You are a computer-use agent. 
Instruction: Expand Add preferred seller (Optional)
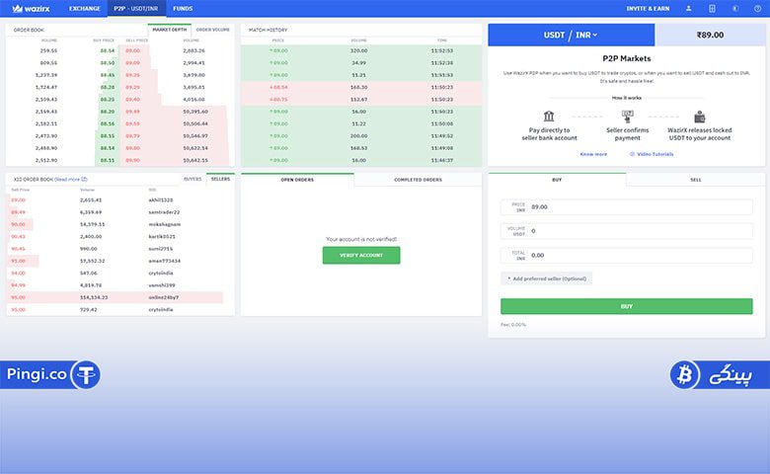pos(547,278)
